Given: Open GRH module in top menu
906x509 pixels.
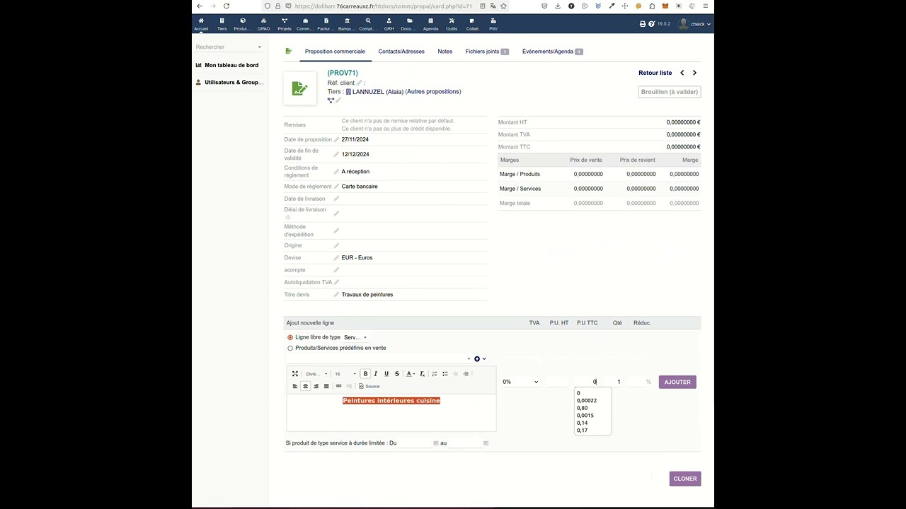Looking at the screenshot, I should click(389, 24).
